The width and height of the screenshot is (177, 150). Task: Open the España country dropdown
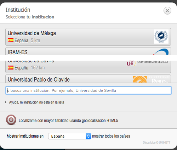69,136
